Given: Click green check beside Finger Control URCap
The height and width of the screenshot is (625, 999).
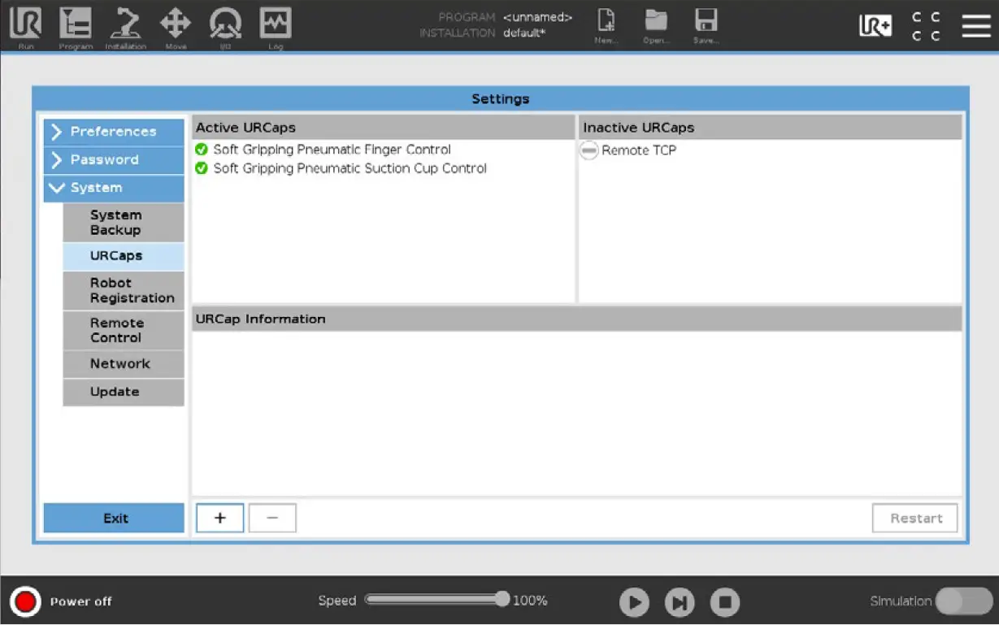Looking at the screenshot, I should [202, 150].
